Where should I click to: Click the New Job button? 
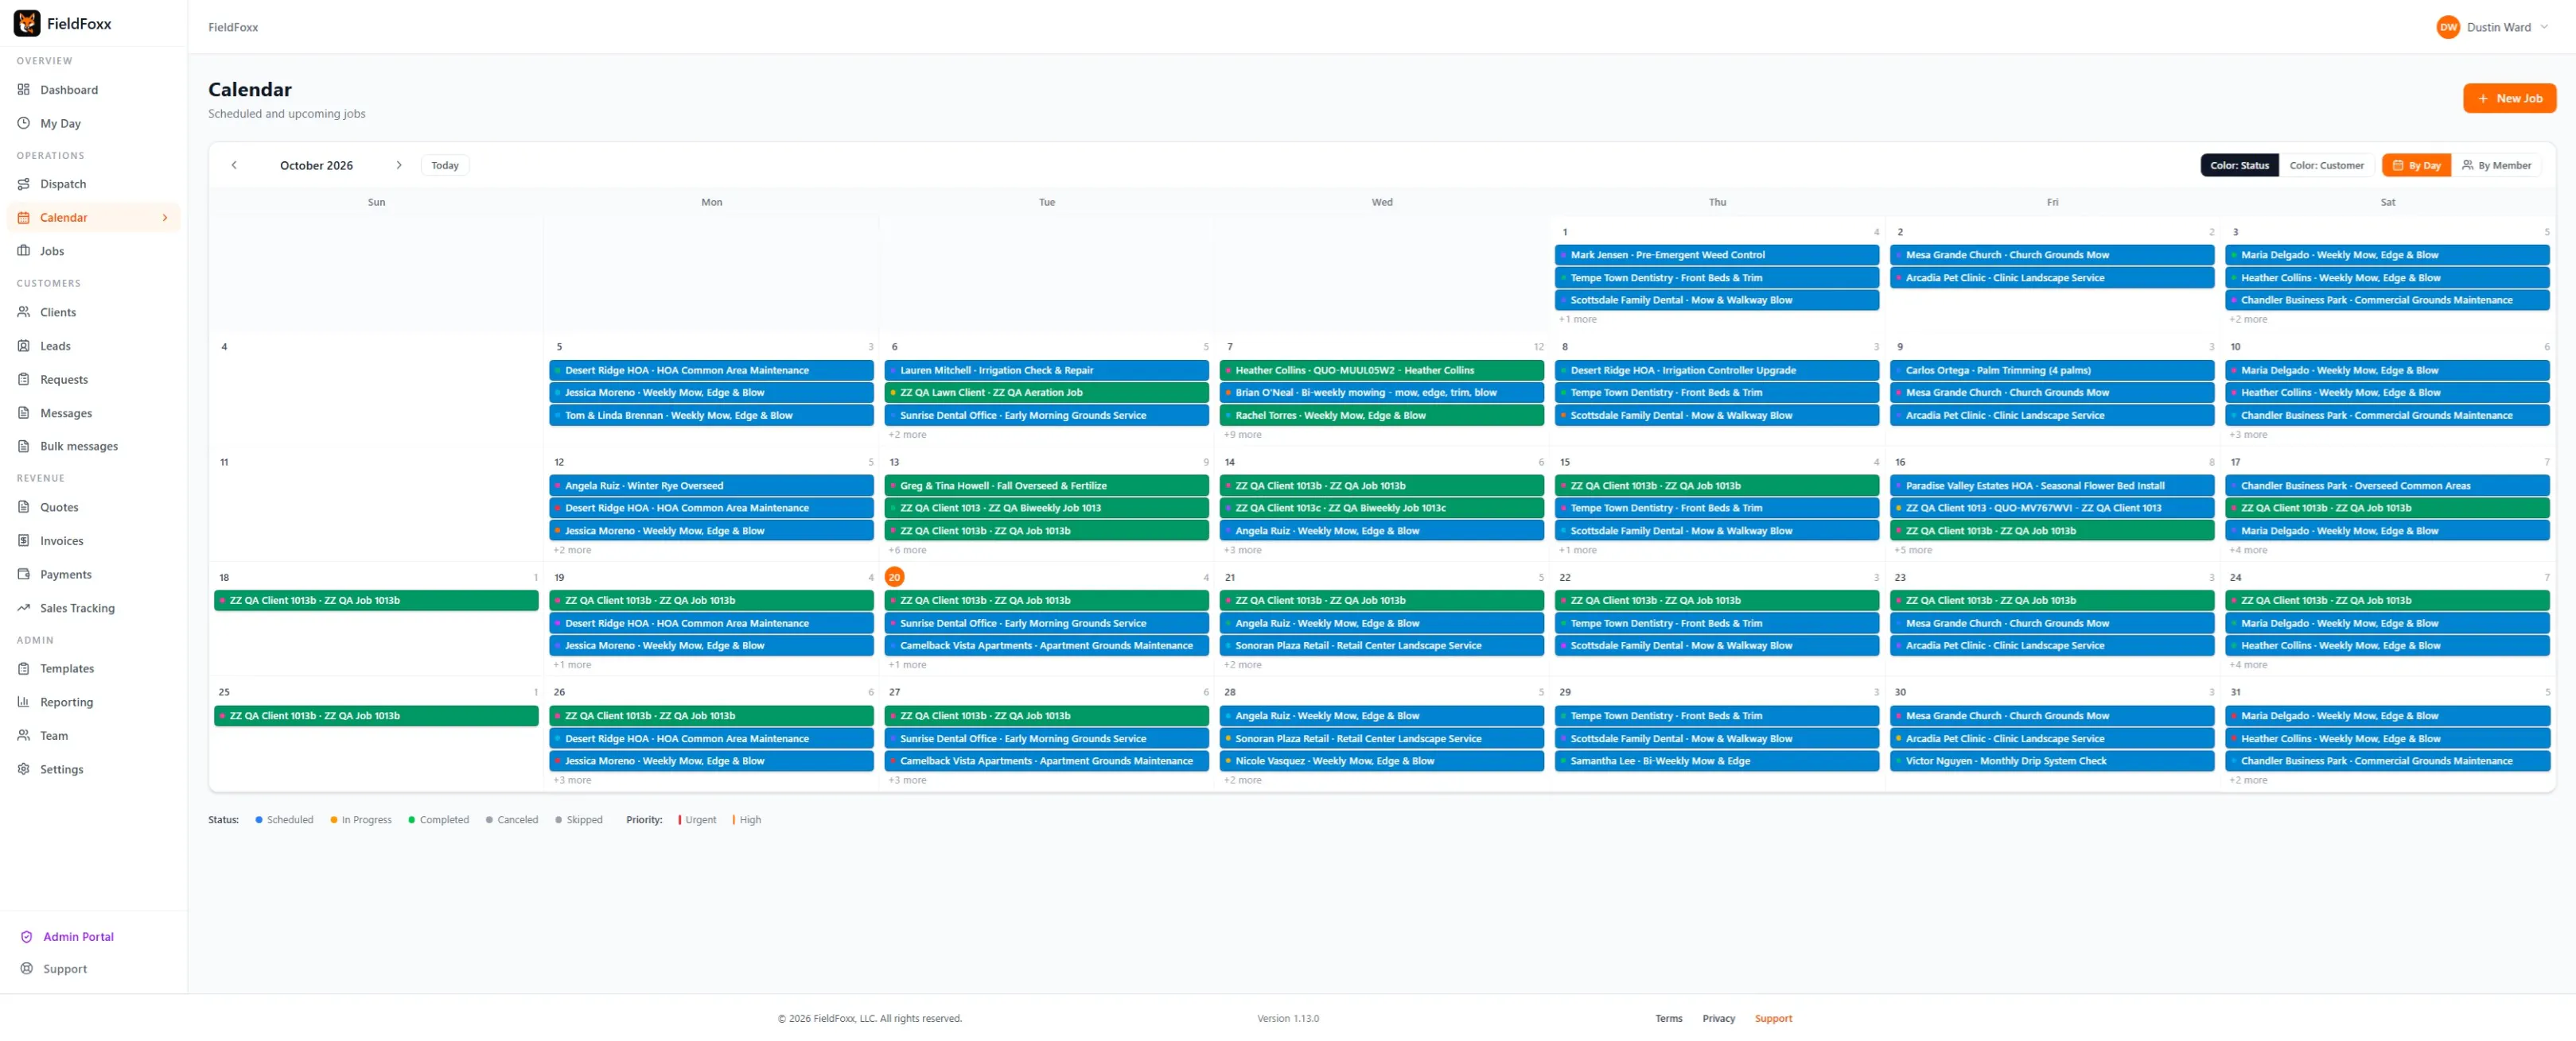(2509, 98)
